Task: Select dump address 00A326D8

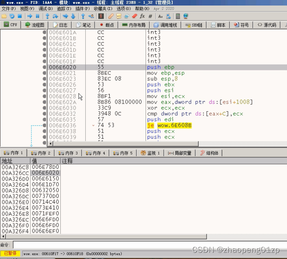Action: (x=15, y=190)
